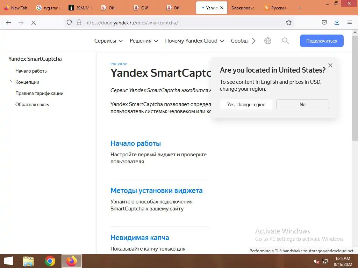Show more nav items with right chevron

tap(253, 41)
